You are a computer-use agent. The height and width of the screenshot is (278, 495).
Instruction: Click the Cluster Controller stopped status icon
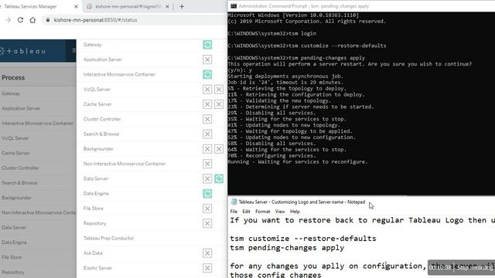[x=207, y=119]
